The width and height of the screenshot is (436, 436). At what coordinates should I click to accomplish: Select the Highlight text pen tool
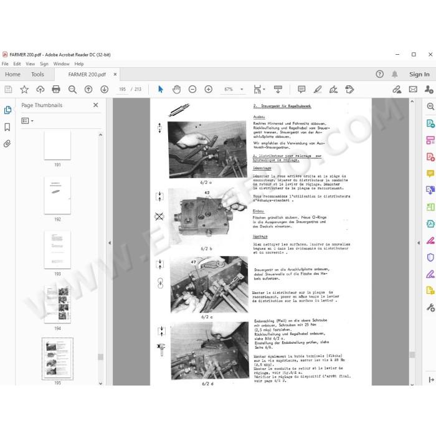tap(318, 89)
